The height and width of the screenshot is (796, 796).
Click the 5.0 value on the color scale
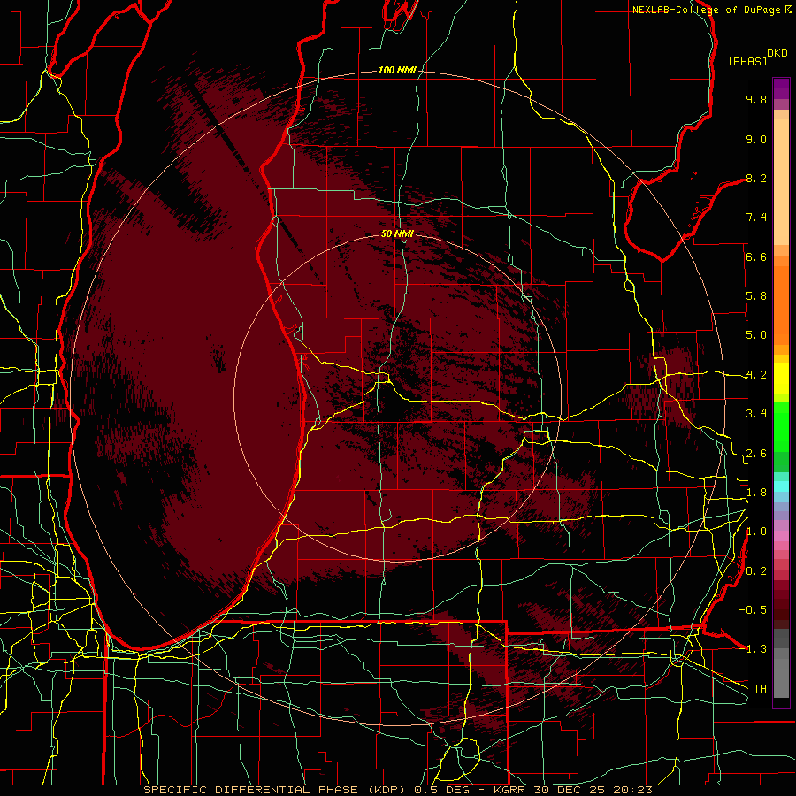[756, 335]
